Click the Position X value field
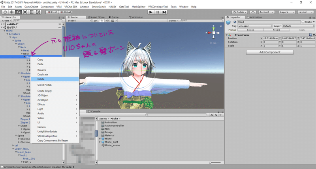The image size is (316, 169). [x=271, y=38]
